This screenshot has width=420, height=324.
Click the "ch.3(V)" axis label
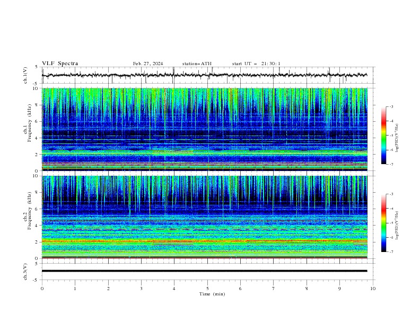click(25, 272)
